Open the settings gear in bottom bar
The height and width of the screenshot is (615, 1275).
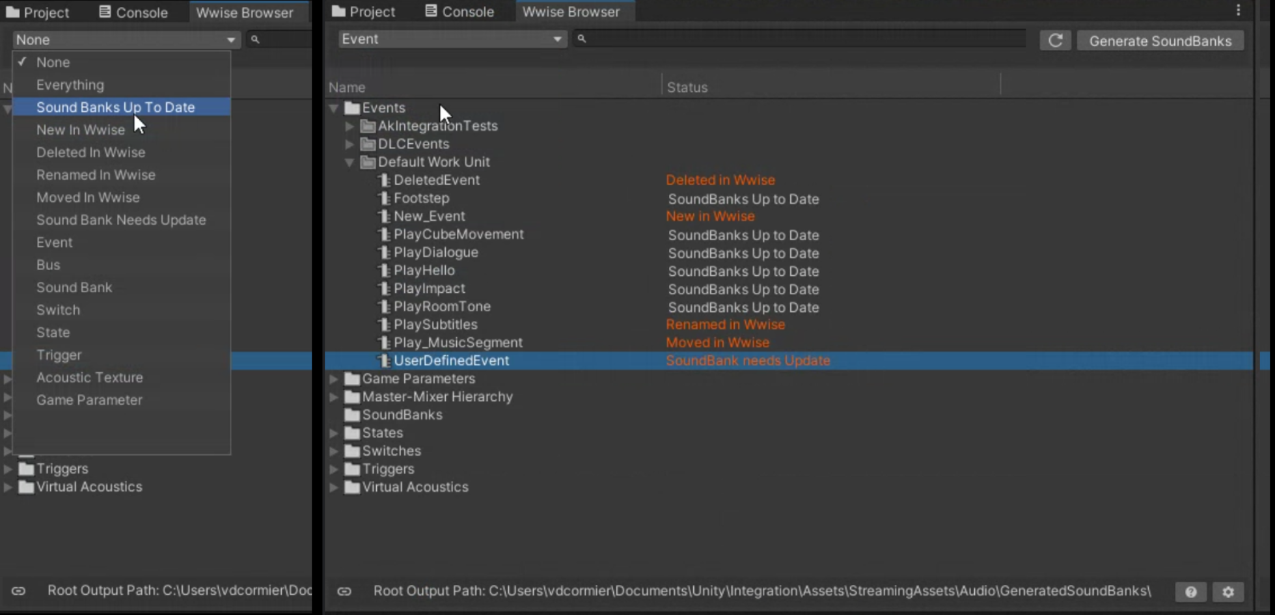point(1227,592)
